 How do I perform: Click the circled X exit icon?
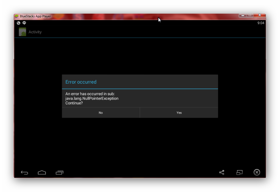coord(257,172)
